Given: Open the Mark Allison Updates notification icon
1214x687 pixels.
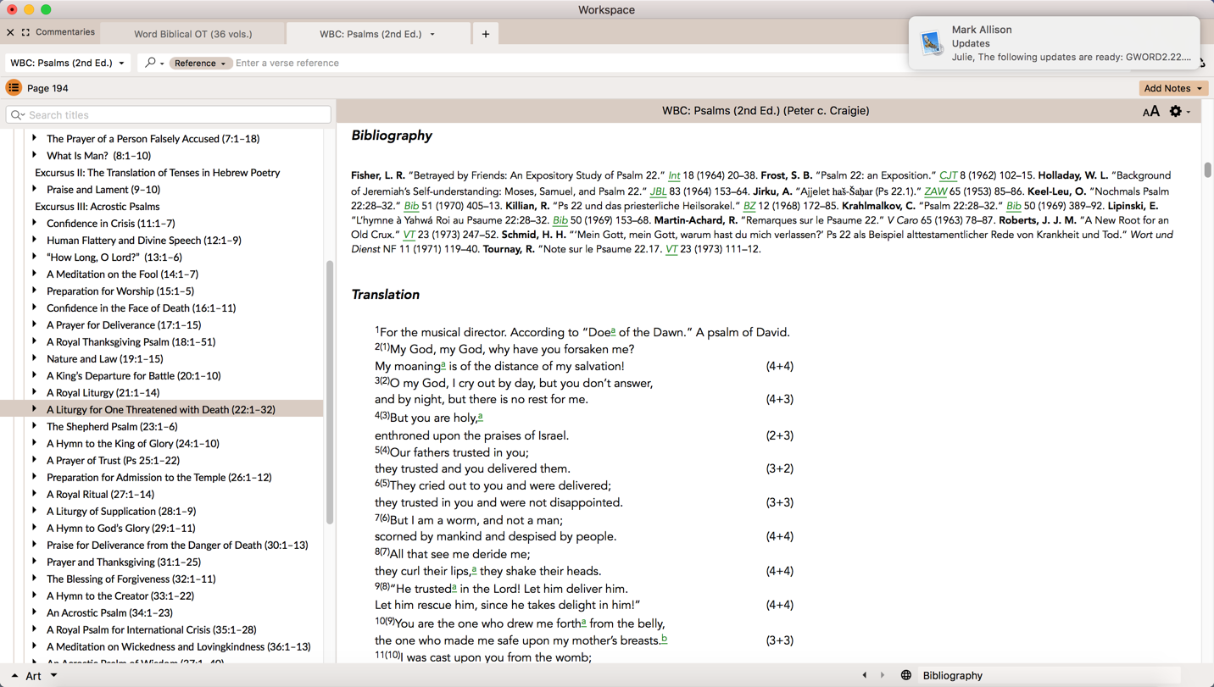Looking at the screenshot, I should click(x=932, y=43).
